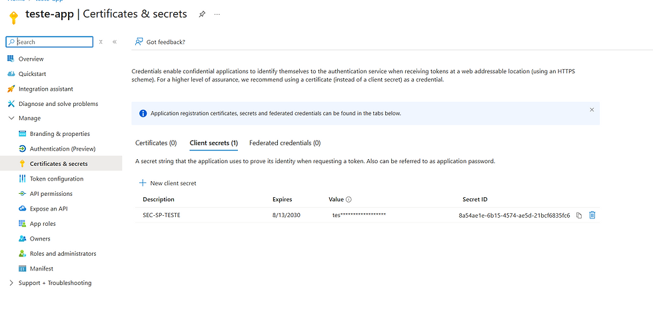Click the Manifest icon
The height and width of the screenshot is (335, 653).
click(23, 268)
